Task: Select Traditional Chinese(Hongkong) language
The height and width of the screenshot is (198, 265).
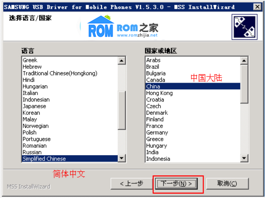Action: [70, 73]
